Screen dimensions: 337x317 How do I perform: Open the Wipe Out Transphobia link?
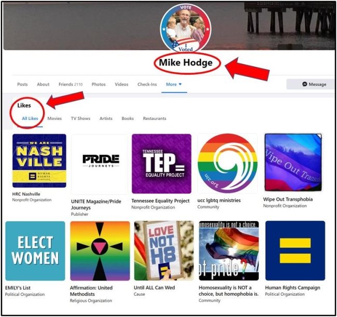pyautogui.click(x=288, y=199)
